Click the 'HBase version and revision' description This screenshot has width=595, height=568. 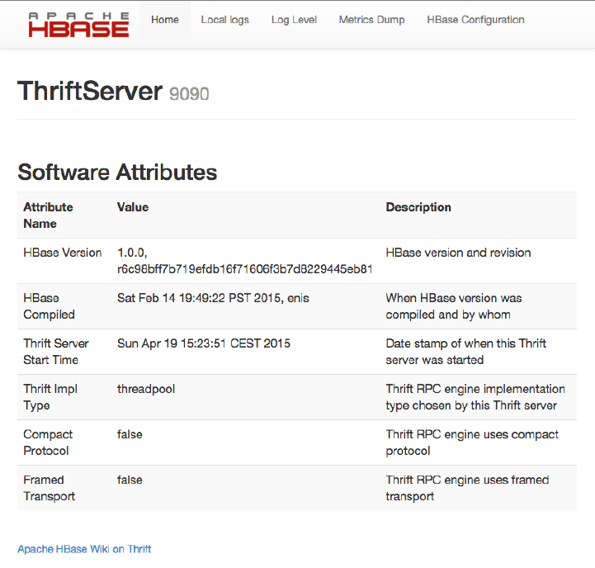(458, 253)
